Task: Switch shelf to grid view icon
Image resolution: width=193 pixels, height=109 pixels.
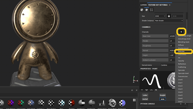Action: click(134, 100)
